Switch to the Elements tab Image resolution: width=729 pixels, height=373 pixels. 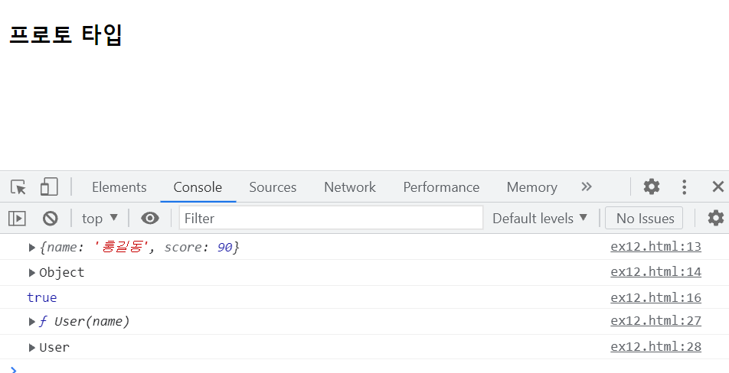point(119,187)
